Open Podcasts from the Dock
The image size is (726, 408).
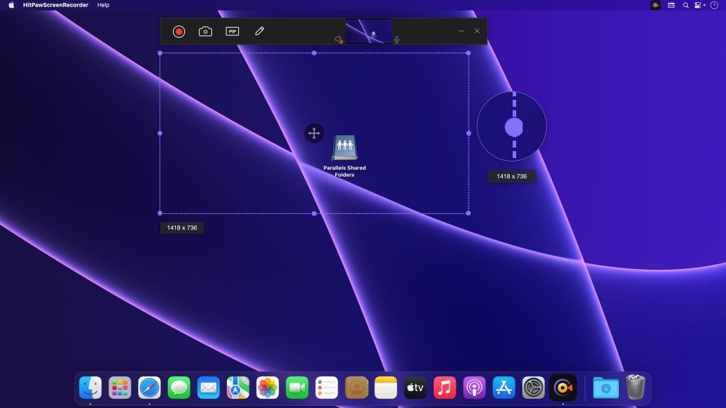[474, 387]
